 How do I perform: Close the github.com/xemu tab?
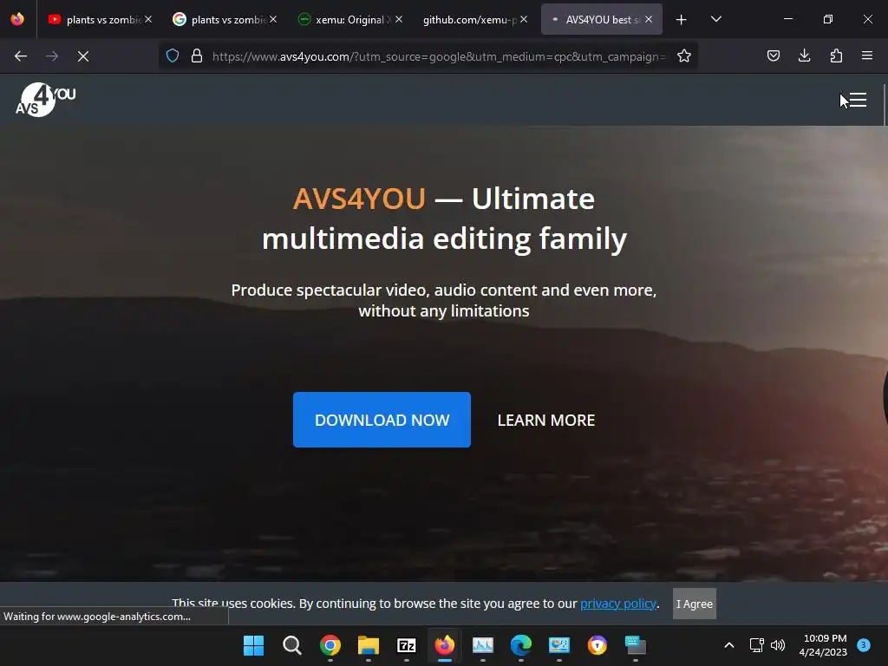[x=524, y=19]
